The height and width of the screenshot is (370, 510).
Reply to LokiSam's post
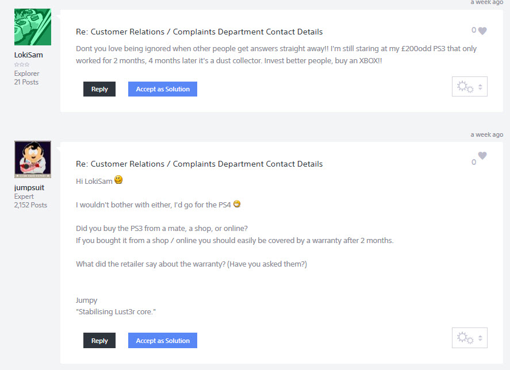tap(99, 89)
